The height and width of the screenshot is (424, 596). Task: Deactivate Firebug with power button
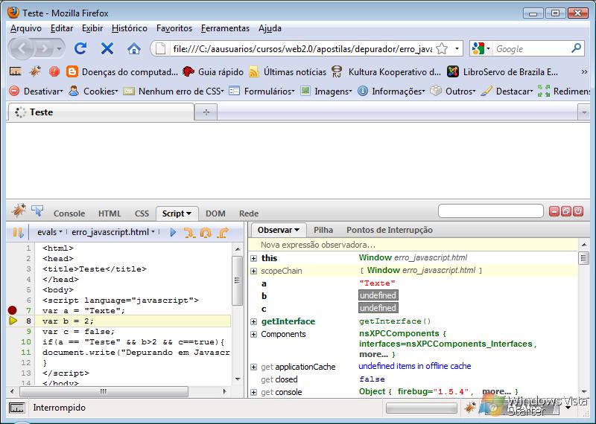tap(578, 211)
